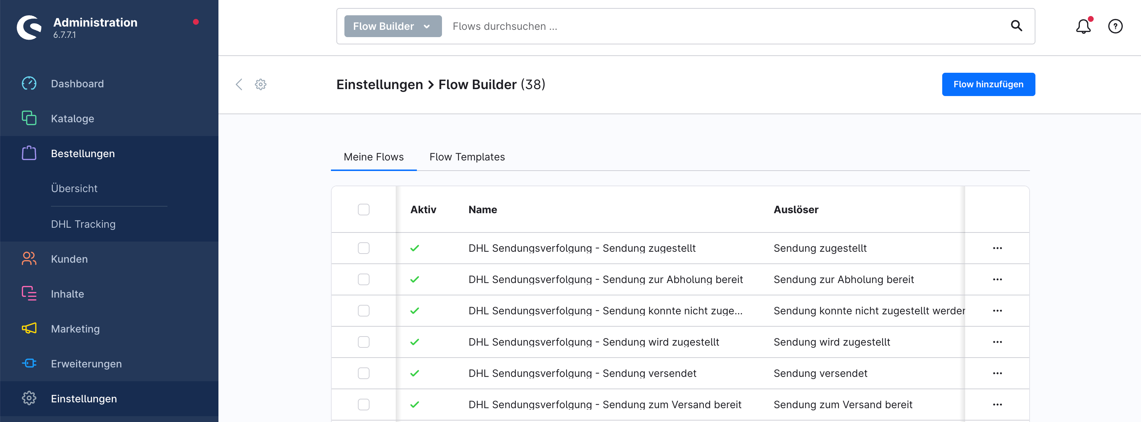Switch to the Meine Flows tab
This screenshot has height=422, width=1141.
tap(374, 157)
